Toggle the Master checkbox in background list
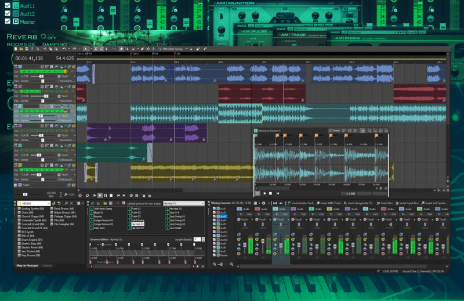The height and width of the screenshot is (301, 464). (7, 21)
